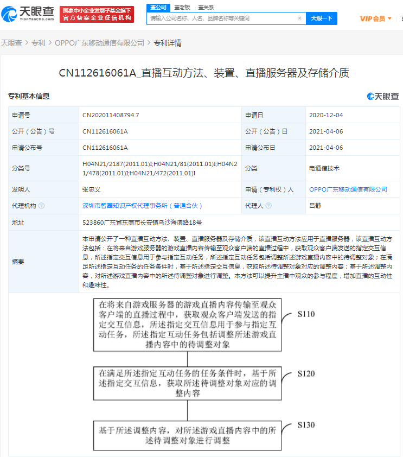The width and height of the screenshot is (403, 457).
Task: Go to 天眼查 breadcrumb link
Action: pos(11,43)
